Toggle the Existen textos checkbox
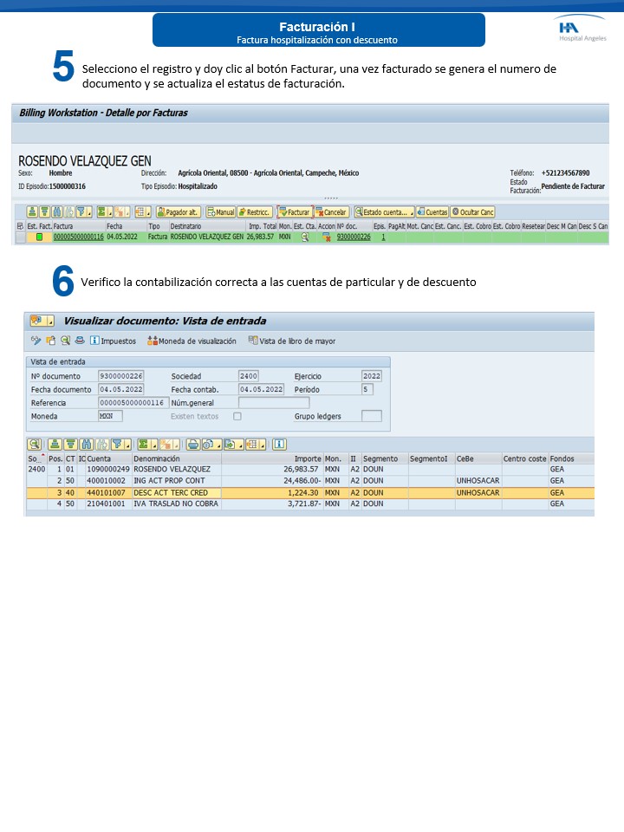The width and height of the screenshot is (624, 832). click(237, 416)
